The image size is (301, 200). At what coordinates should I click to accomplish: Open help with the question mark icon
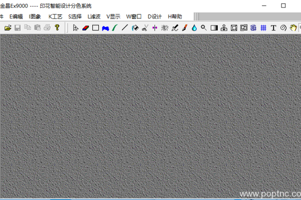tap(57, 28)
